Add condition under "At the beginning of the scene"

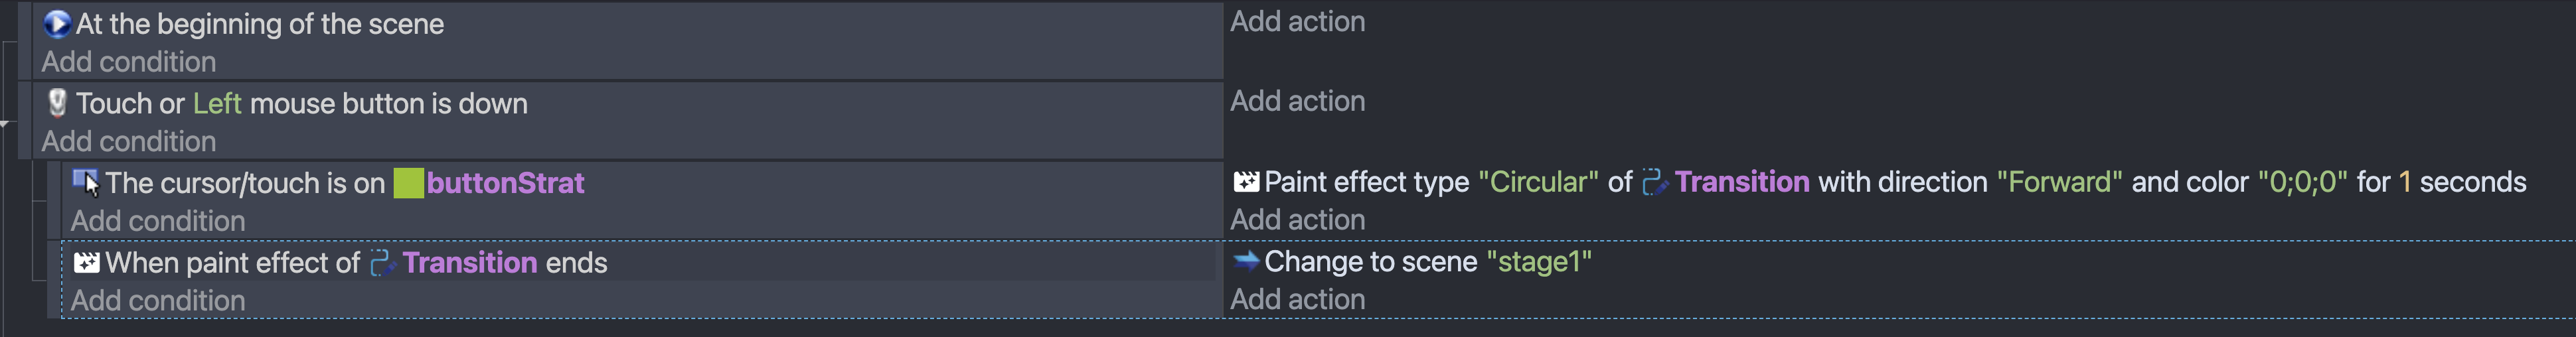coord(128,62)
